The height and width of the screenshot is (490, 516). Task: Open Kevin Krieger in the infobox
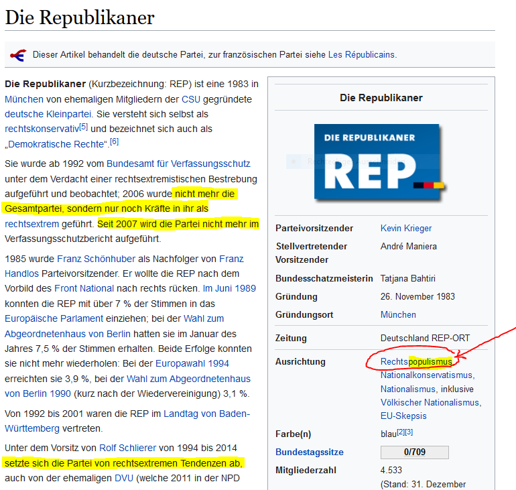click(406, 228)
